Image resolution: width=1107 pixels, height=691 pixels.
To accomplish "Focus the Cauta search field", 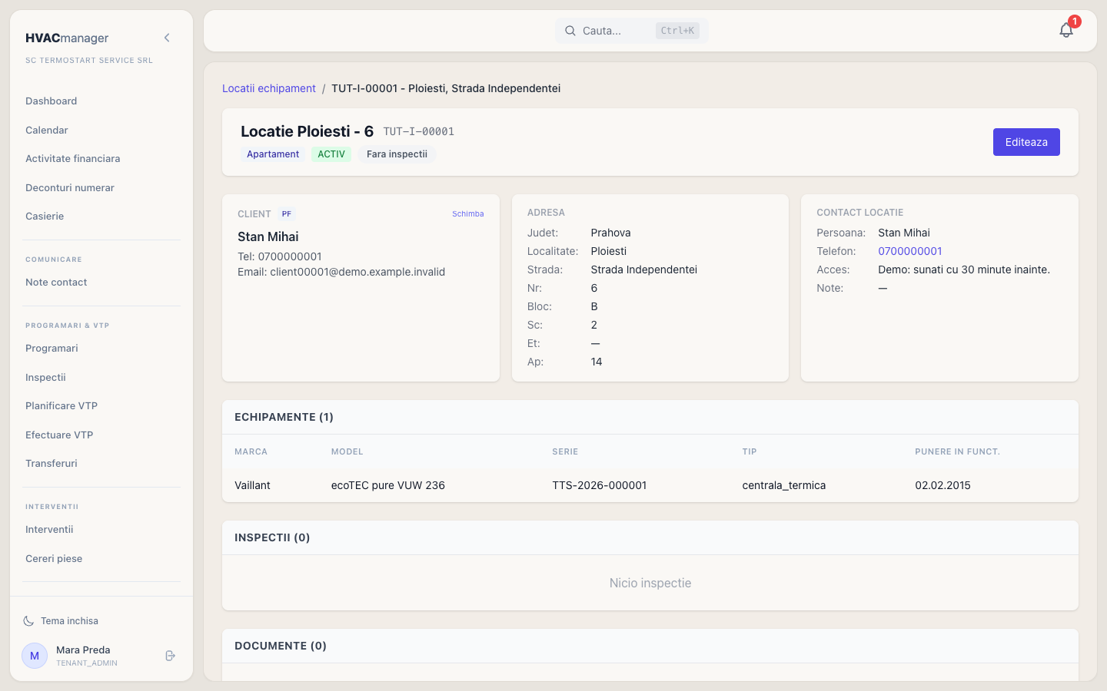I will [x=632, y=31].
